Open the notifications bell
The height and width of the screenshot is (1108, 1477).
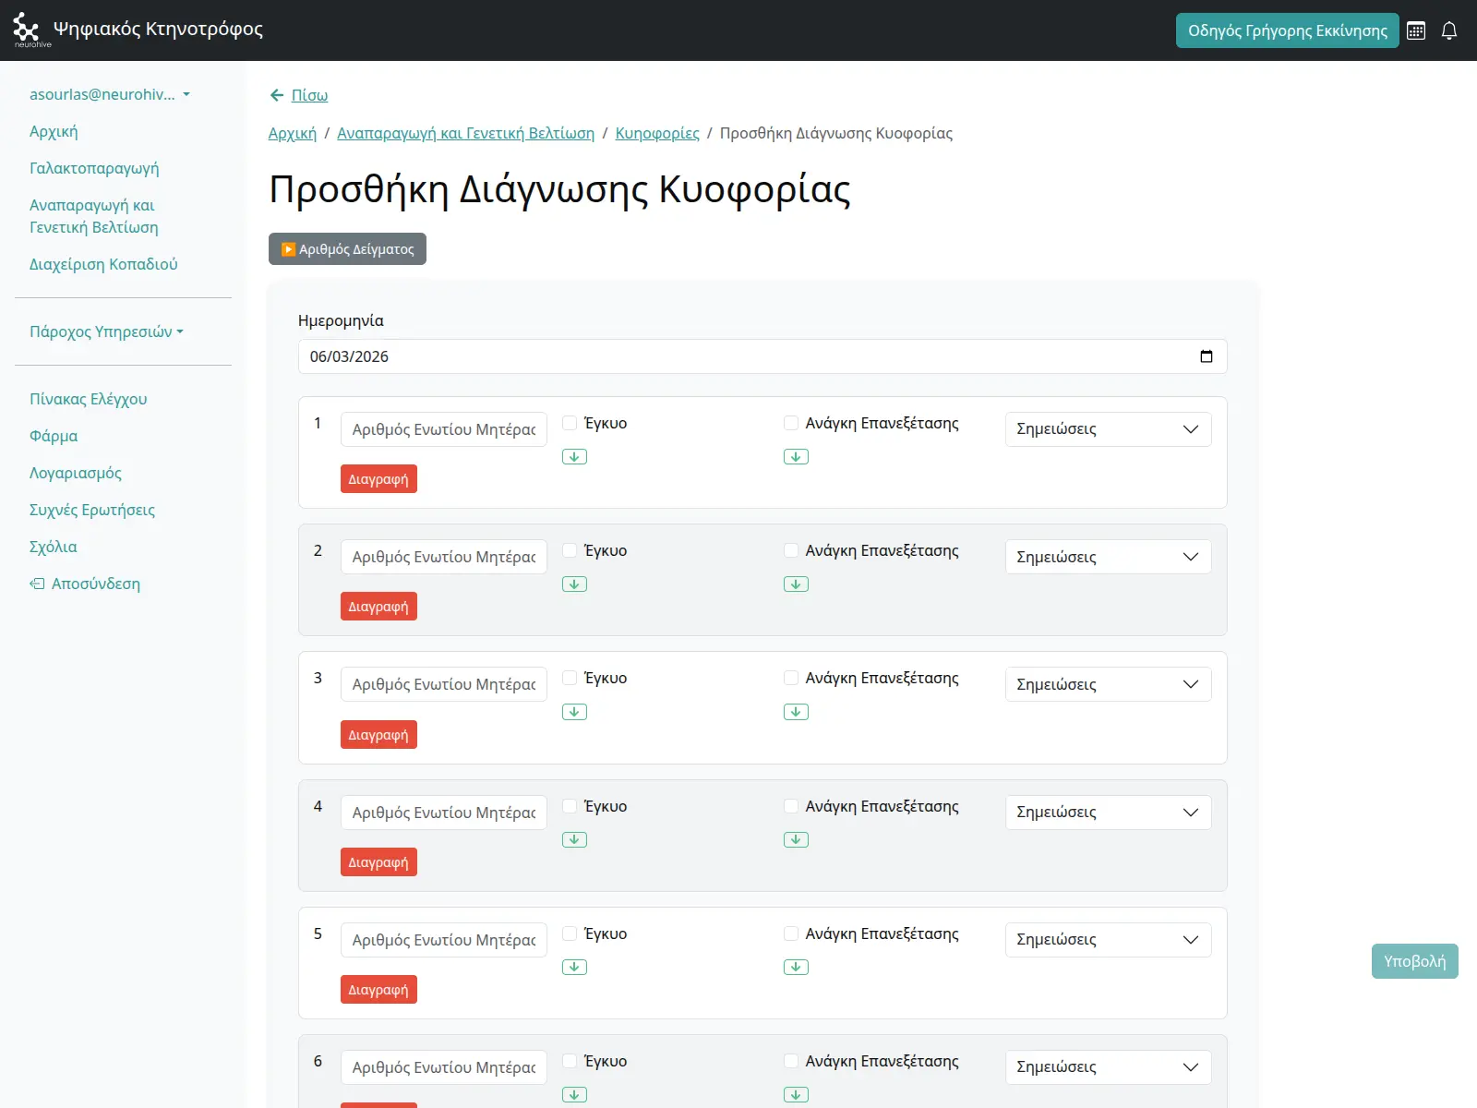1449,30
